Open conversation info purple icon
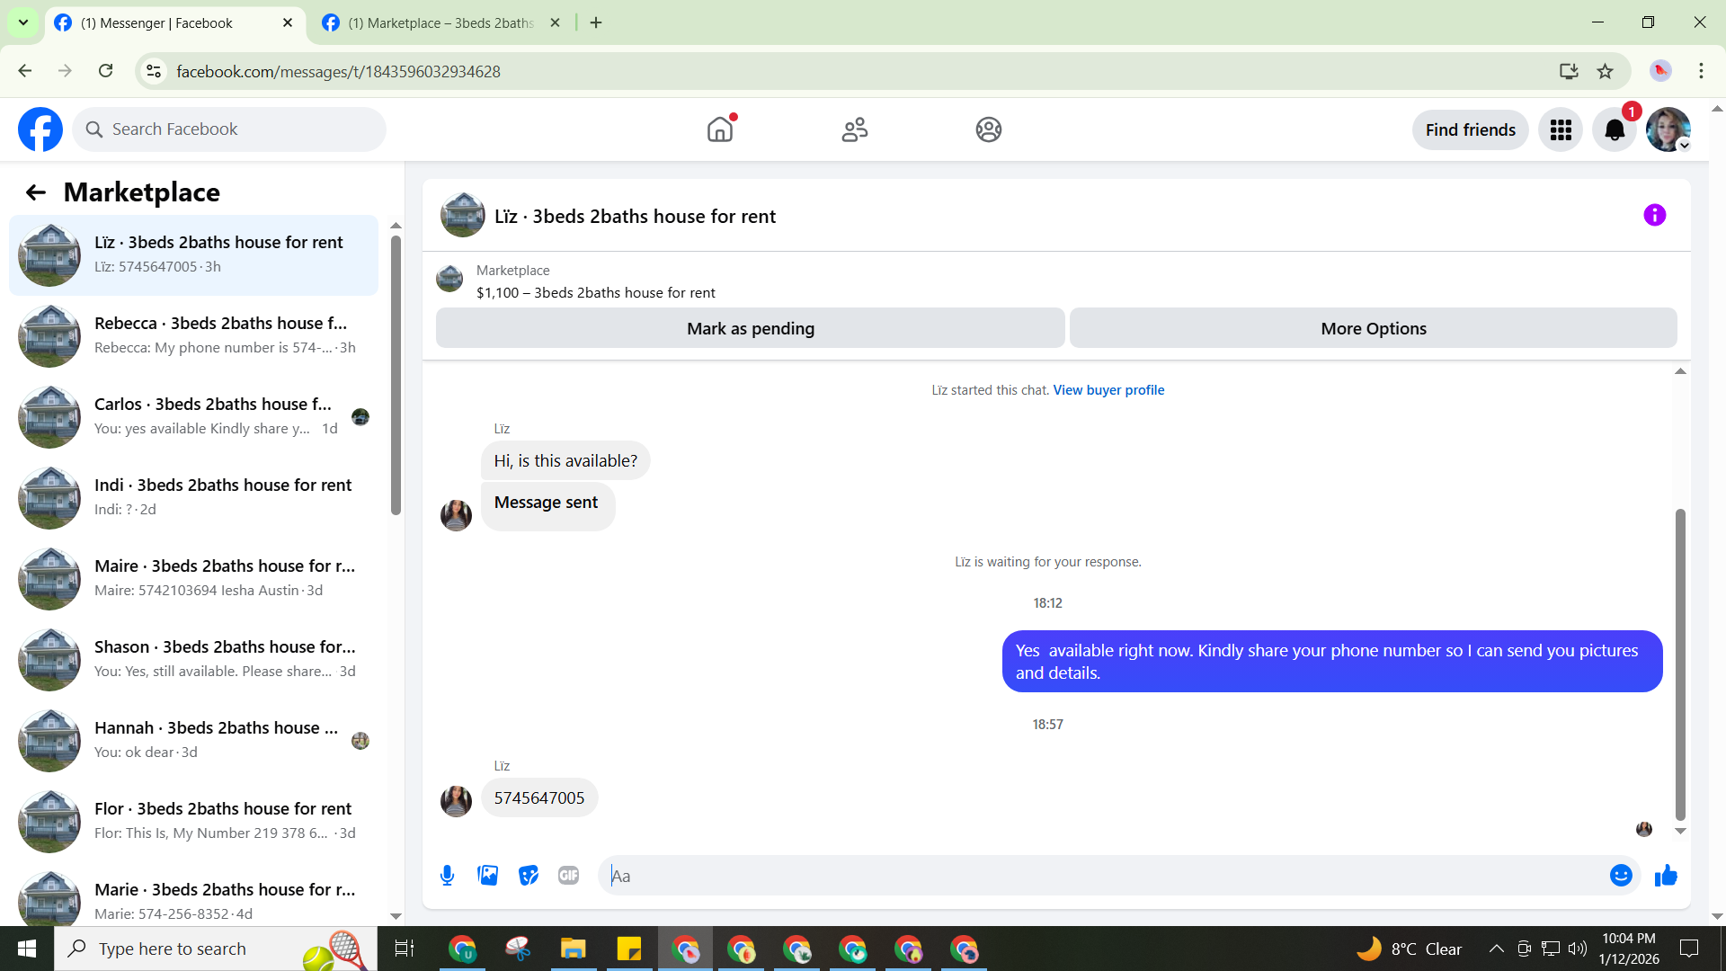The image size is (1726, 971). click(x=1654, y=215)
